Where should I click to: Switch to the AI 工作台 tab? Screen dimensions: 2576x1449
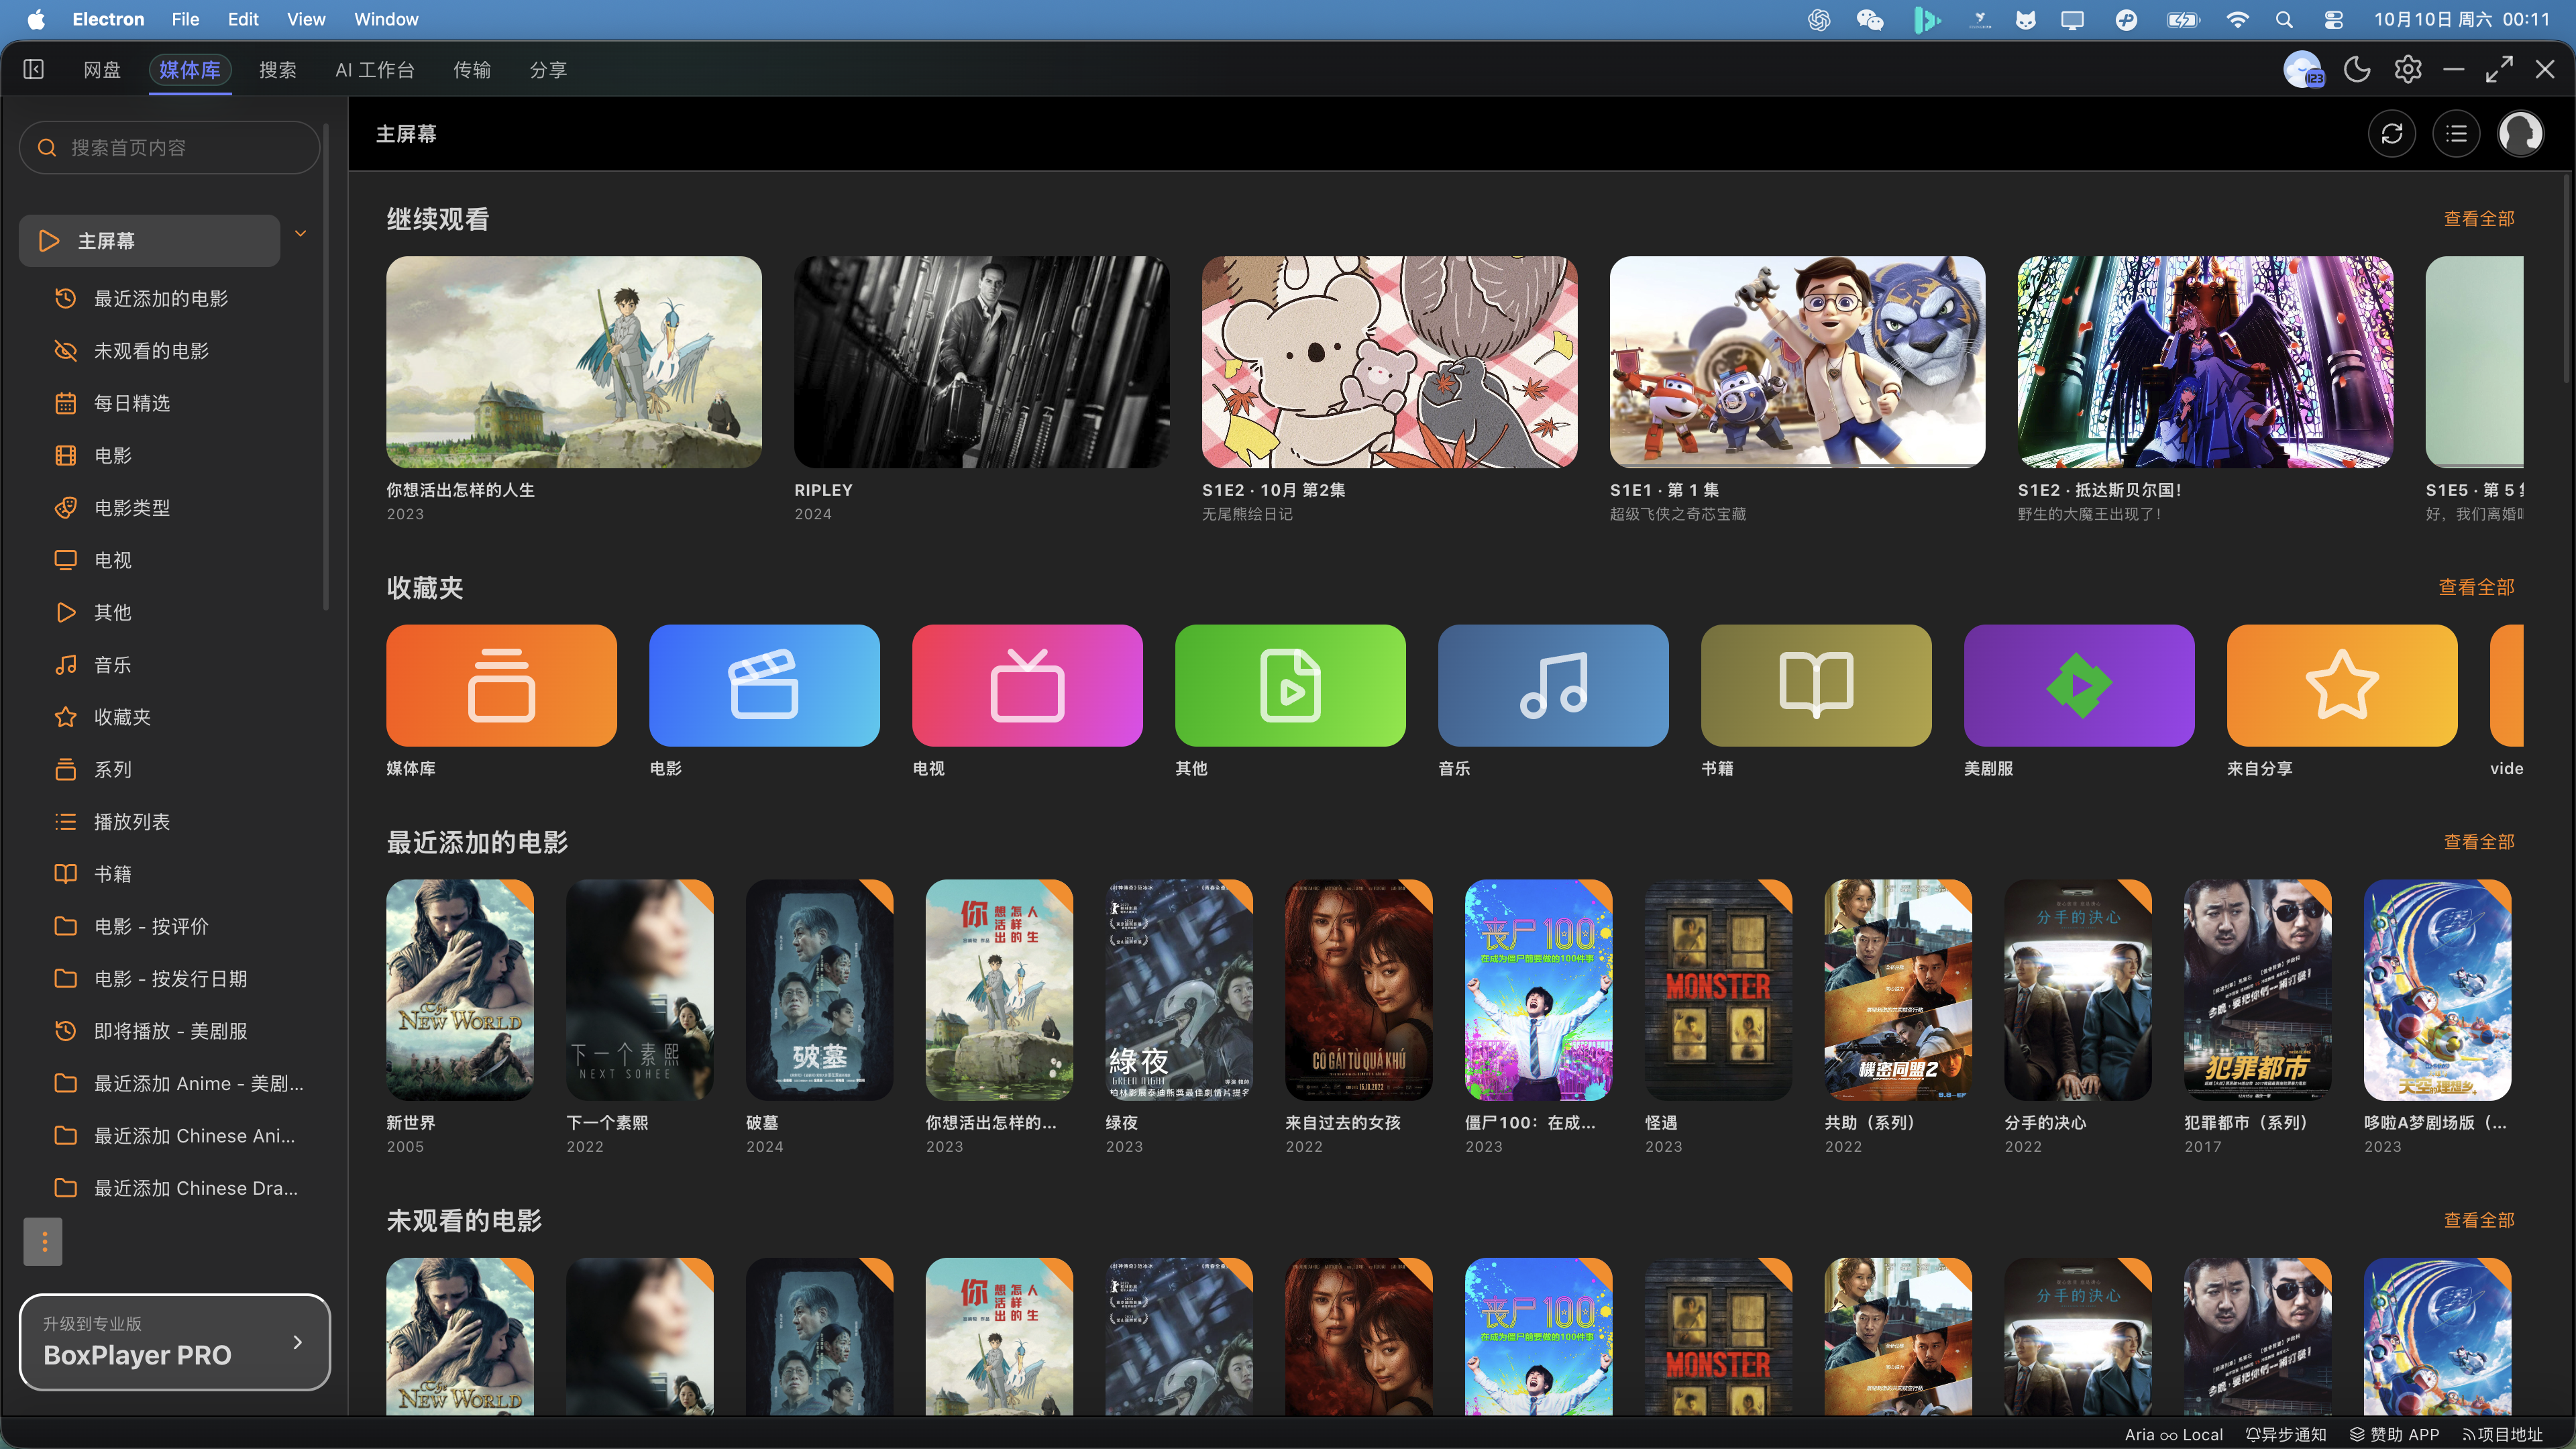click(375, 70)
